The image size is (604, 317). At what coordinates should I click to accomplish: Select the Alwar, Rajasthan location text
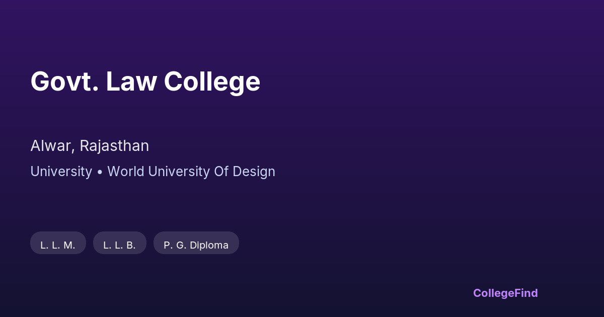coord(90,146)
